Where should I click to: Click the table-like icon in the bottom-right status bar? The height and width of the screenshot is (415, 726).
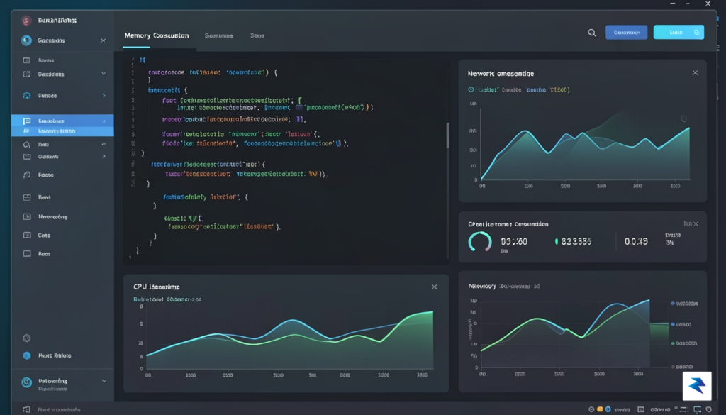(641, 409)
